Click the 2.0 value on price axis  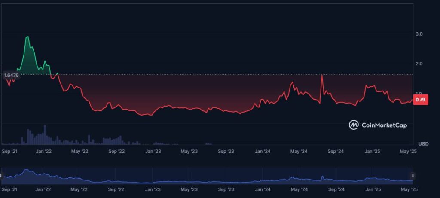(x=419, y=64)
